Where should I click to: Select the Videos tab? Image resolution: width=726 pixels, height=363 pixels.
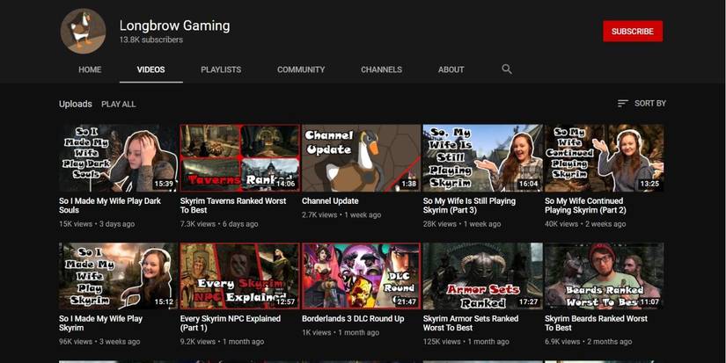click(x=151, y=69)
